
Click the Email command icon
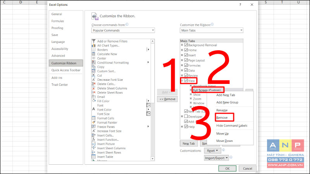point(94,97)
